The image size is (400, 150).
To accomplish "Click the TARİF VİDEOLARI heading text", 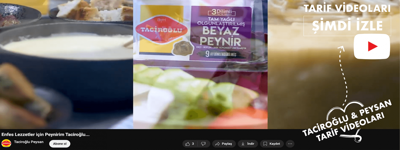I will pos(347,9).
